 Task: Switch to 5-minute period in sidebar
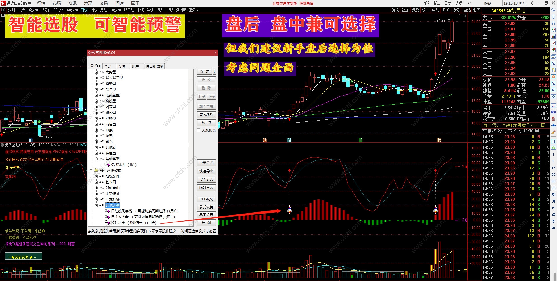554,161
